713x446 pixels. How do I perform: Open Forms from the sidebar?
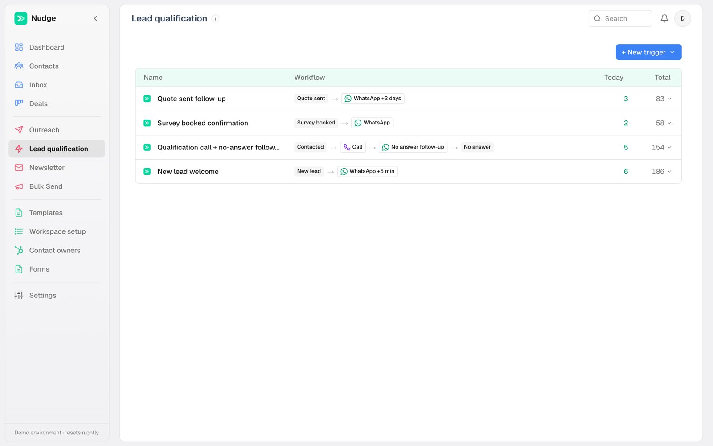57,269
